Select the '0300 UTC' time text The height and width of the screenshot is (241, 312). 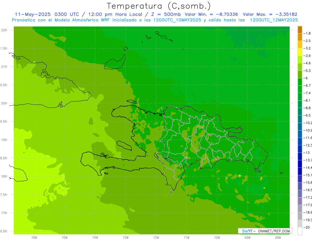(x=67, y=14)
